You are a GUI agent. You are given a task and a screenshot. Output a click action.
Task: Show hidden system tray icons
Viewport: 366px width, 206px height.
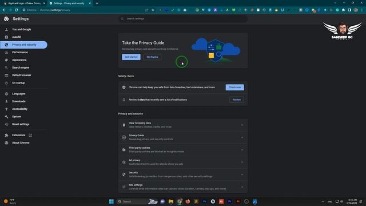pos(323,201)
